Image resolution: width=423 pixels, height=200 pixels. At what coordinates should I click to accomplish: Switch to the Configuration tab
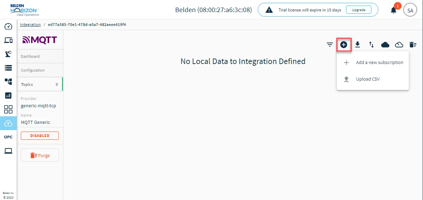(40, 70)
